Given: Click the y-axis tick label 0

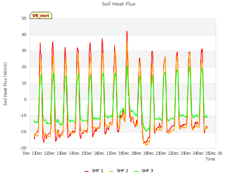Looking at the screenshot, I should point(25,99).
